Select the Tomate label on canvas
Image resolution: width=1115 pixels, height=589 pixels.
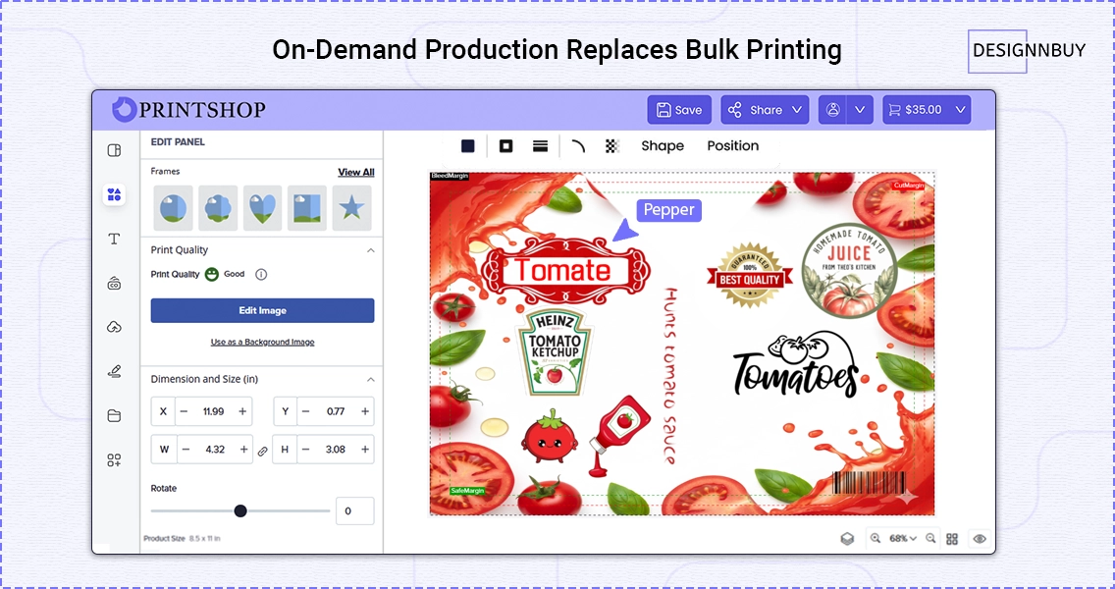pos(565,270)
